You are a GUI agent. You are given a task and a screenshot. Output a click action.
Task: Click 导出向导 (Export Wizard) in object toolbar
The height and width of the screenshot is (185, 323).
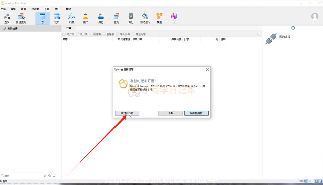tap(139, 34)
